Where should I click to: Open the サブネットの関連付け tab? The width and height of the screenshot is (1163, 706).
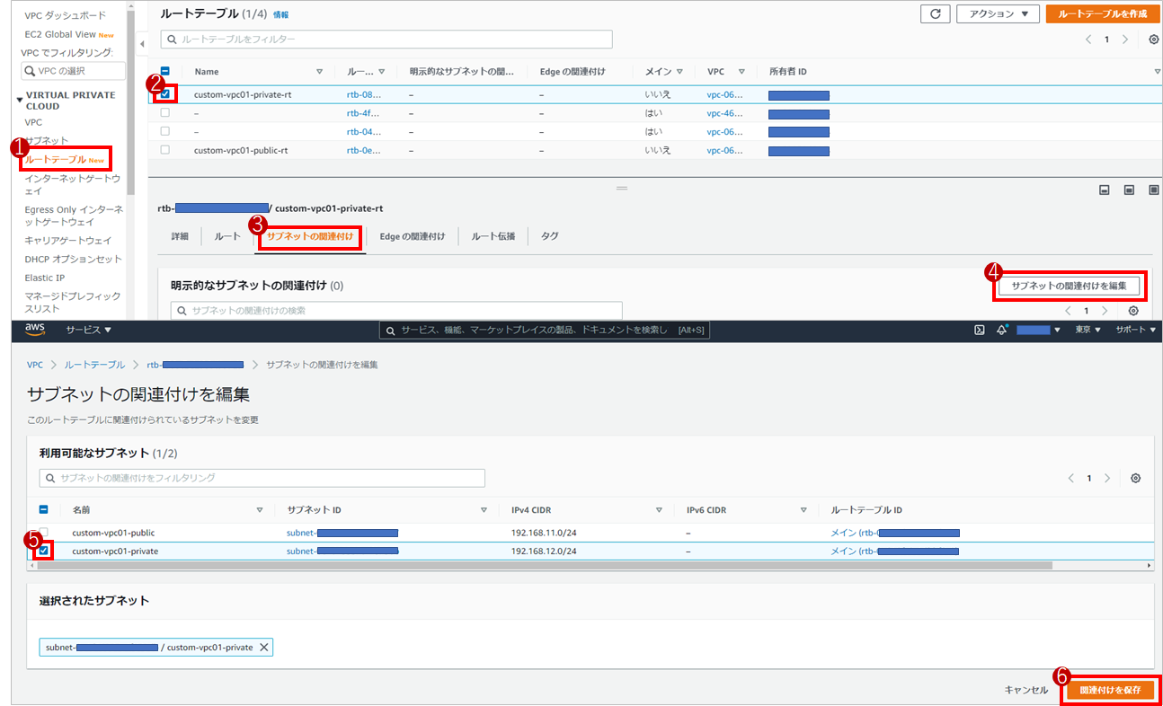[x=310, y=236]
